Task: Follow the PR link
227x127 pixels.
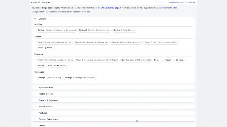Action: (175, 8)
